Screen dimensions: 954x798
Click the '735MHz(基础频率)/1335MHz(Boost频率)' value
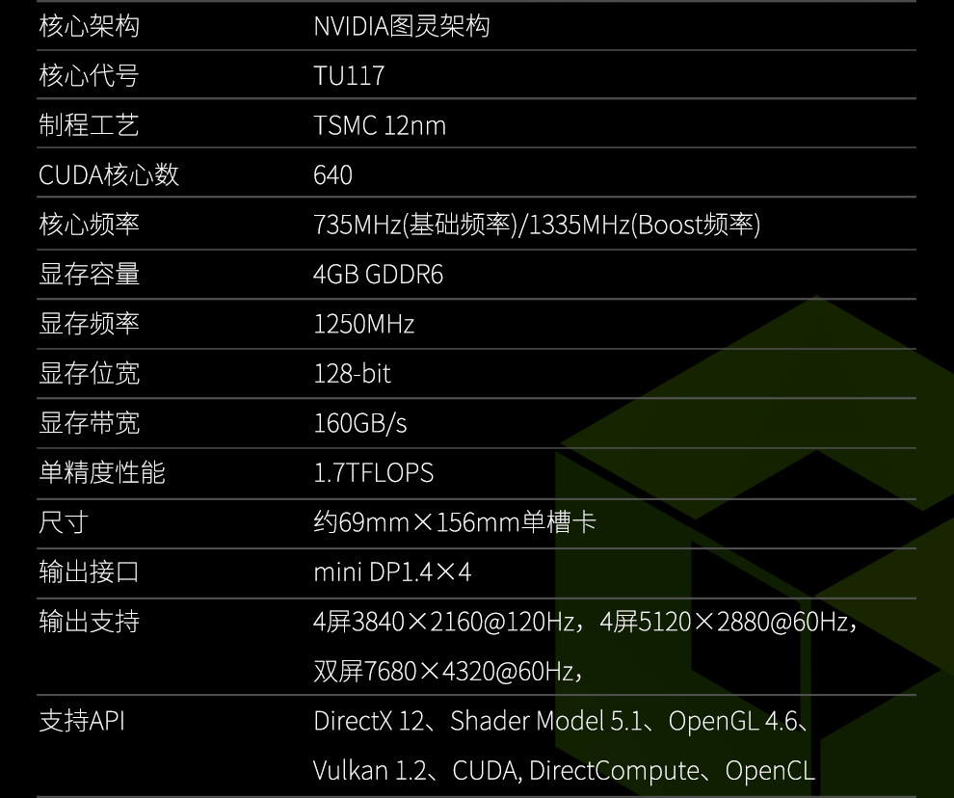click(538, 225)
